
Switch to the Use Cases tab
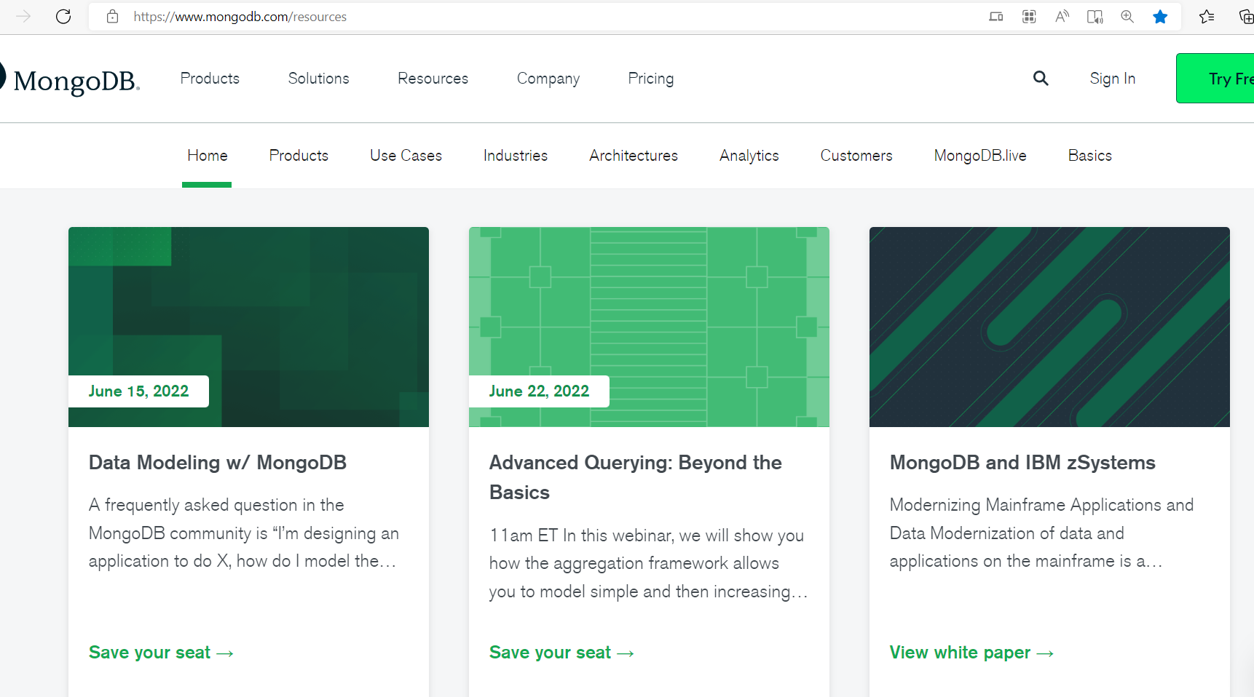[x=406, y=156]
